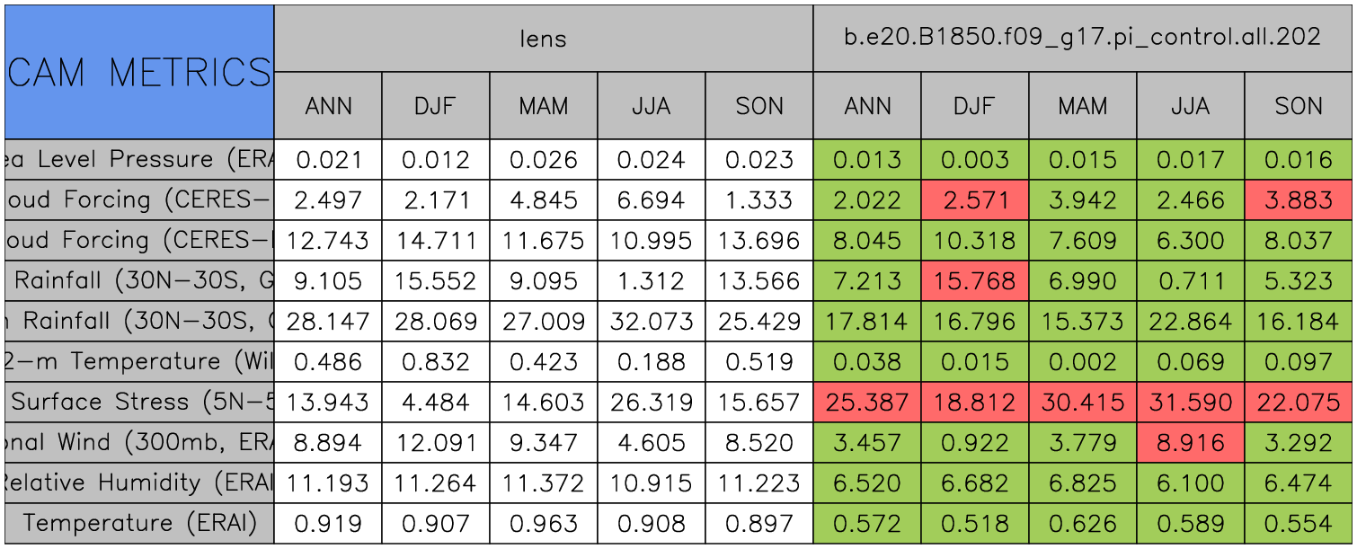Select the Temperature (ERAI) row label
The image size is (1357, 549).
[139, 523]
